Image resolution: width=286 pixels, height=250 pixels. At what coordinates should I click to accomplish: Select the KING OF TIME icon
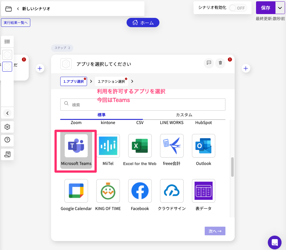pyautogui.click(x=108, y=191)
